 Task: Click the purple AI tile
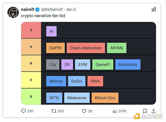pyautogui.click(x=51, y=31)
